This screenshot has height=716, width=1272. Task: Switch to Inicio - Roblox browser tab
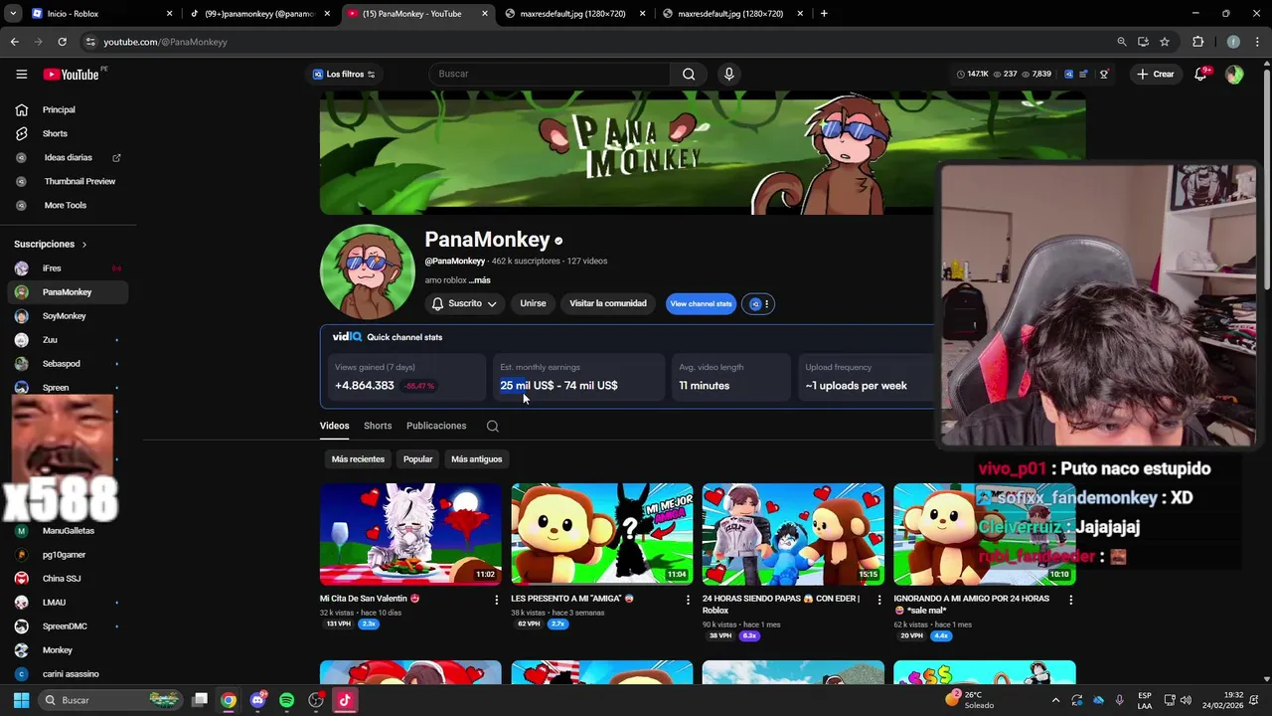coord(102,14)
